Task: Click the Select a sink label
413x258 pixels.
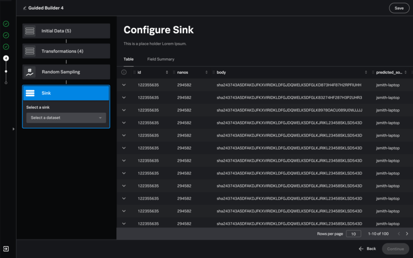Action: [38, 107]
